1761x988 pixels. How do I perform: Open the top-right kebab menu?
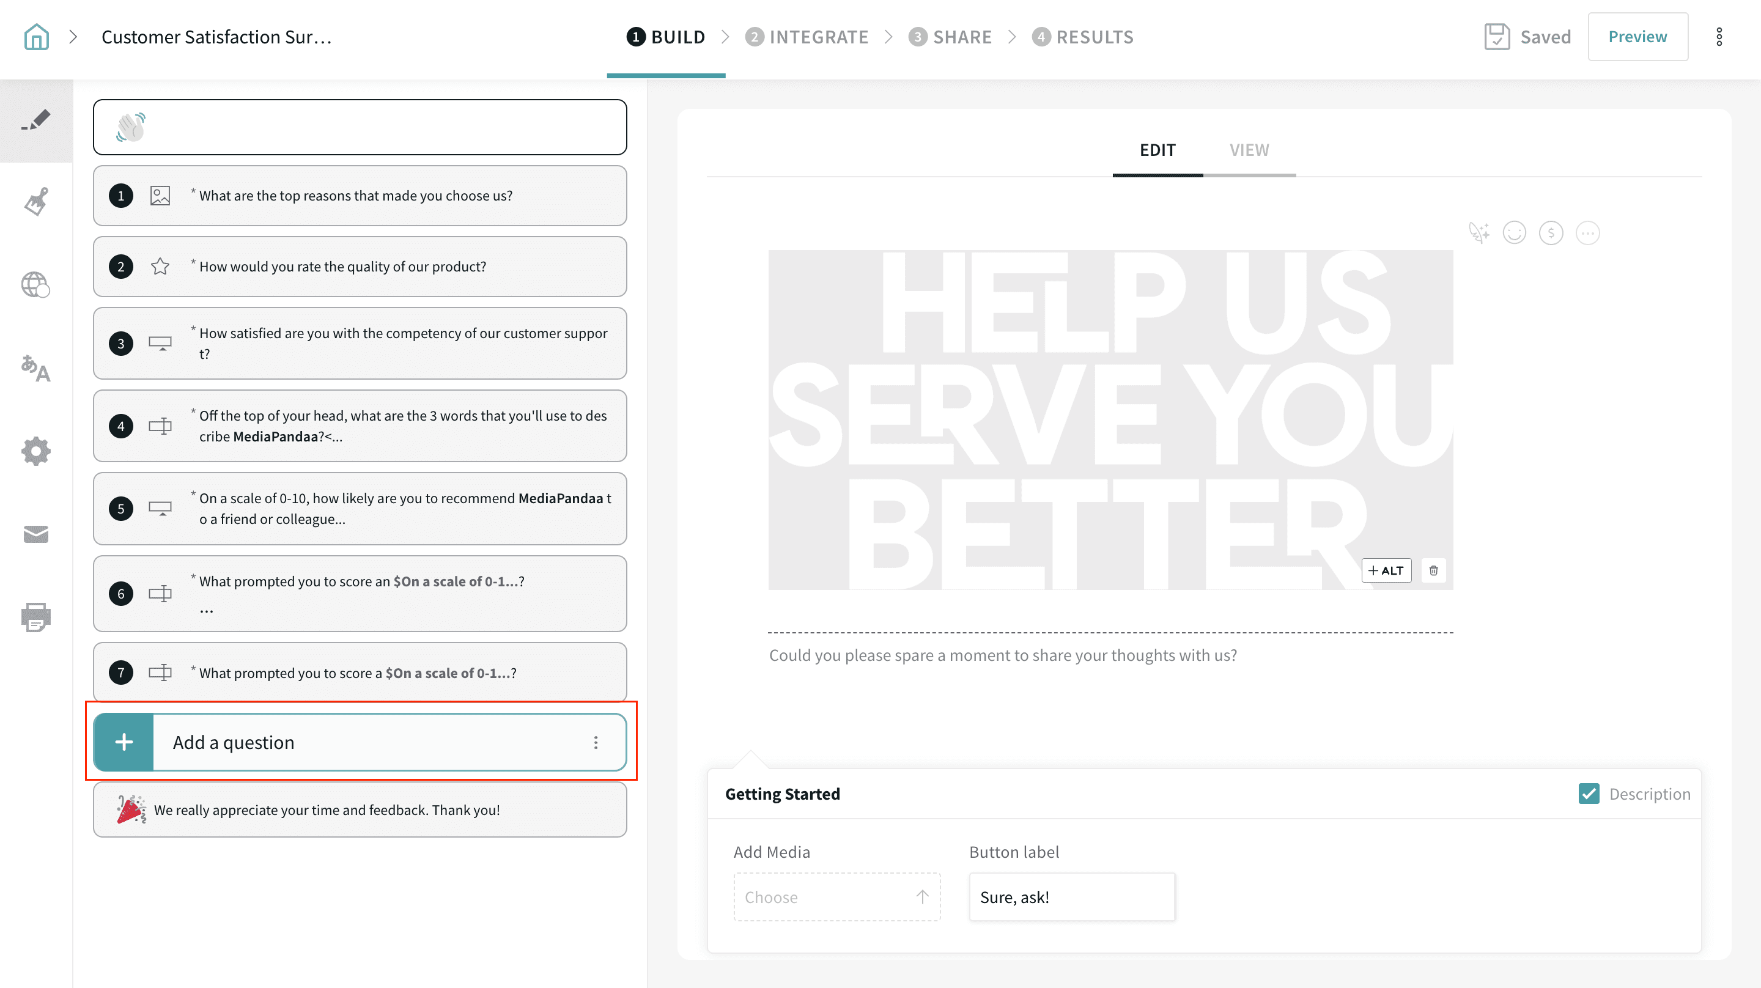point(1719,37)
